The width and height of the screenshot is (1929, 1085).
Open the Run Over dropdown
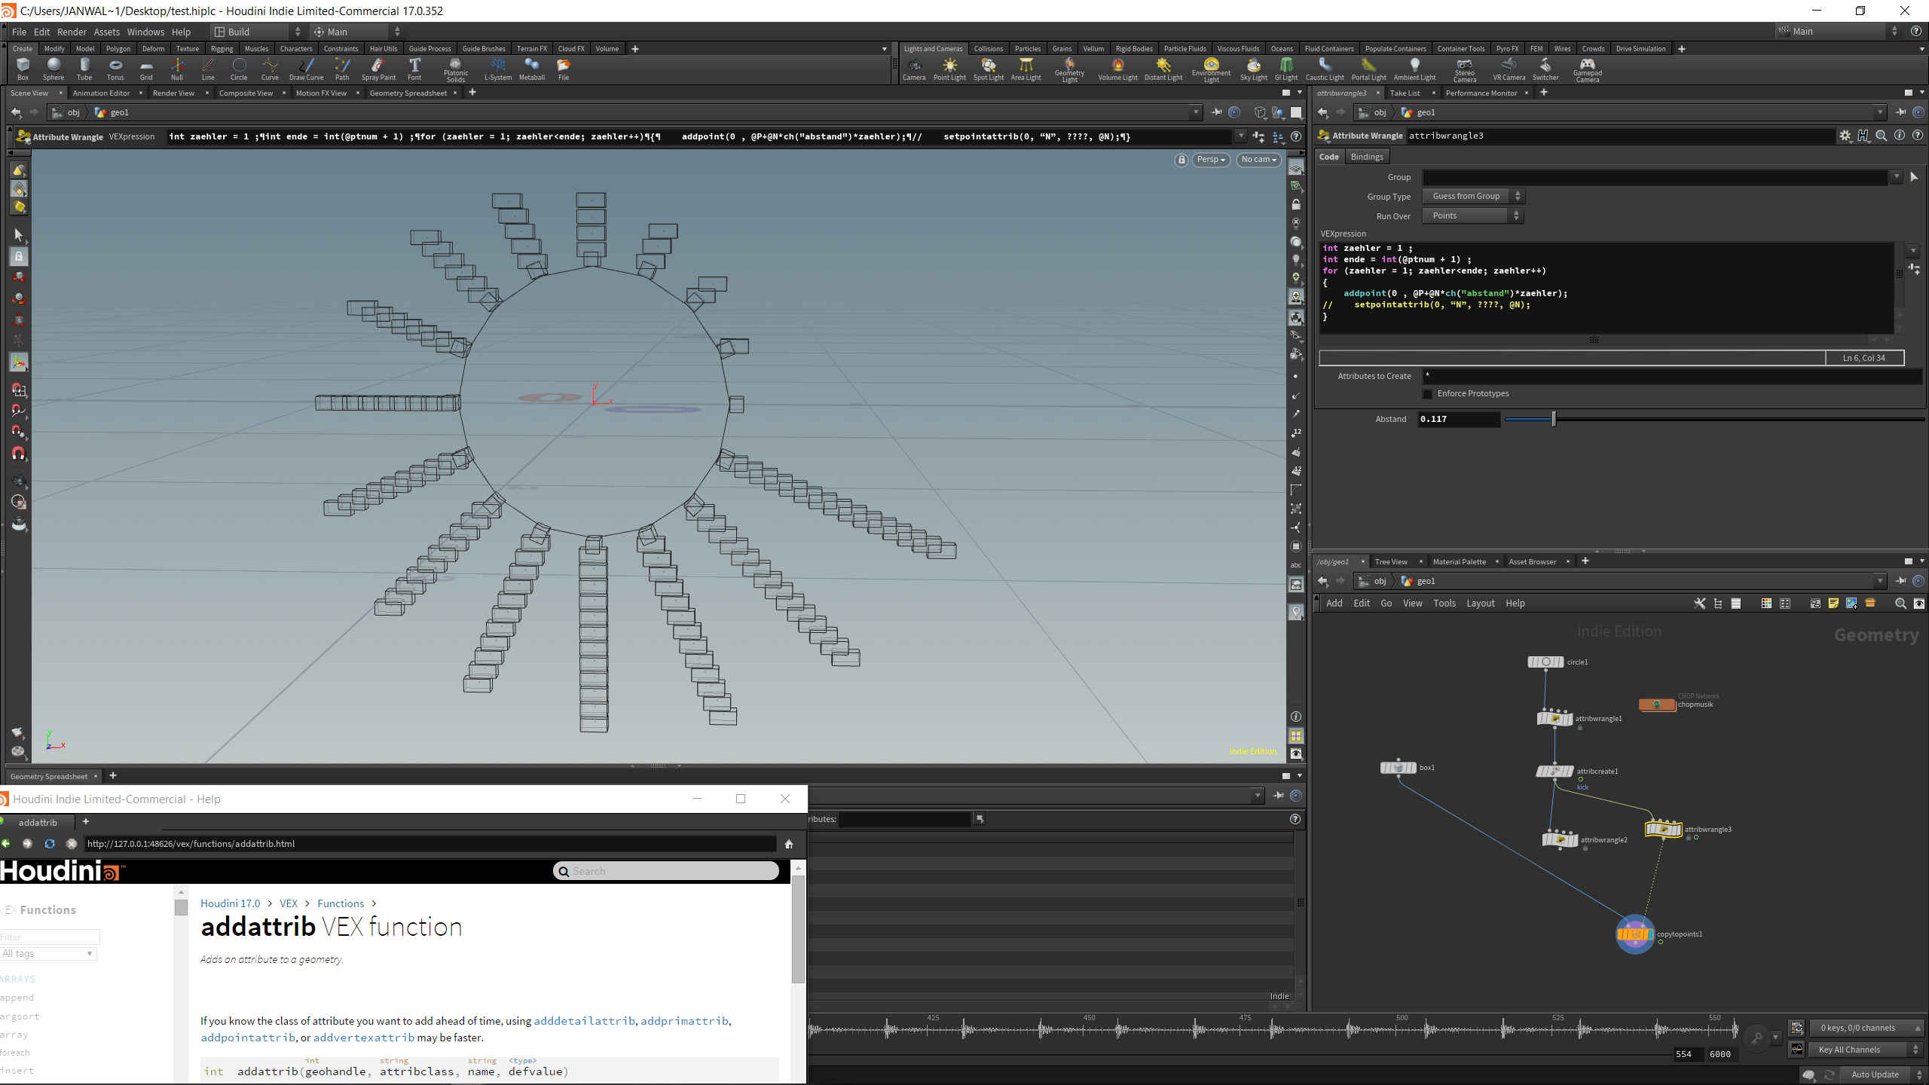coord(1472,215)
